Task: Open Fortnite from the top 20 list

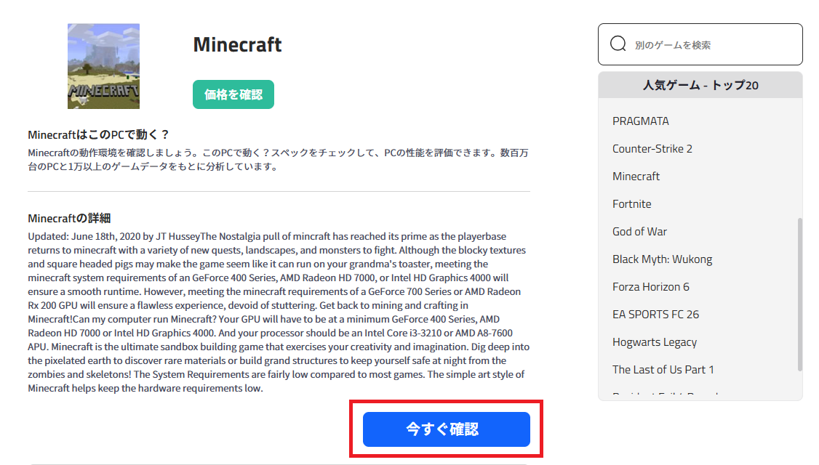Action: 631,204
